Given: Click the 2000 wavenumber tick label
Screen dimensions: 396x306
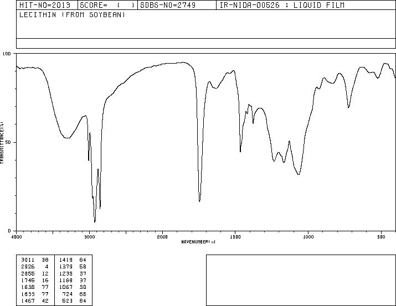Looking at the screenshot, I should click(x=162, y=237).
